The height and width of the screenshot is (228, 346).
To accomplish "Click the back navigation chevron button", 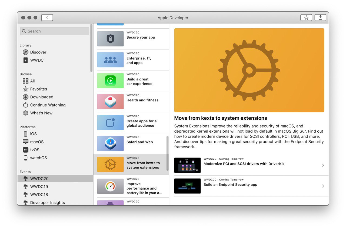I will [x=47, y=18].
